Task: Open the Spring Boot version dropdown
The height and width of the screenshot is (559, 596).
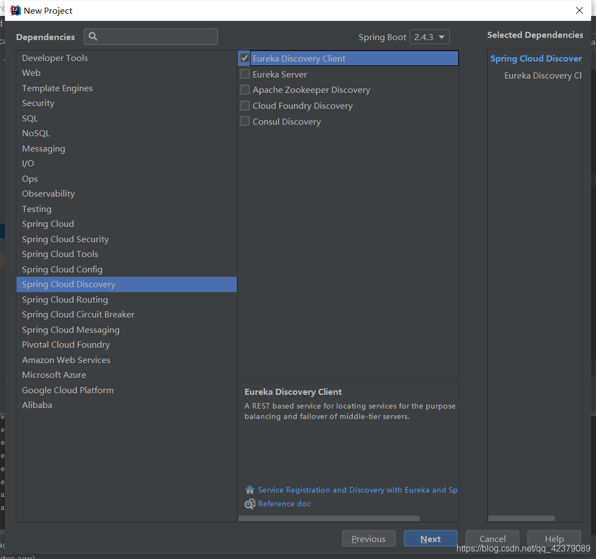Action: click(x=430, y=37)
